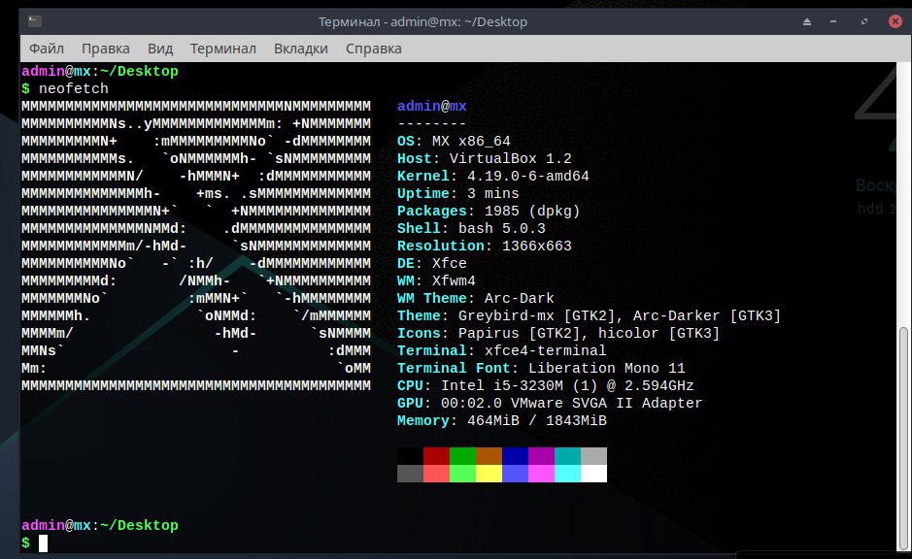Open the Вкладки menu
This screenshot has width=912, height=559.
coord(301,49)
